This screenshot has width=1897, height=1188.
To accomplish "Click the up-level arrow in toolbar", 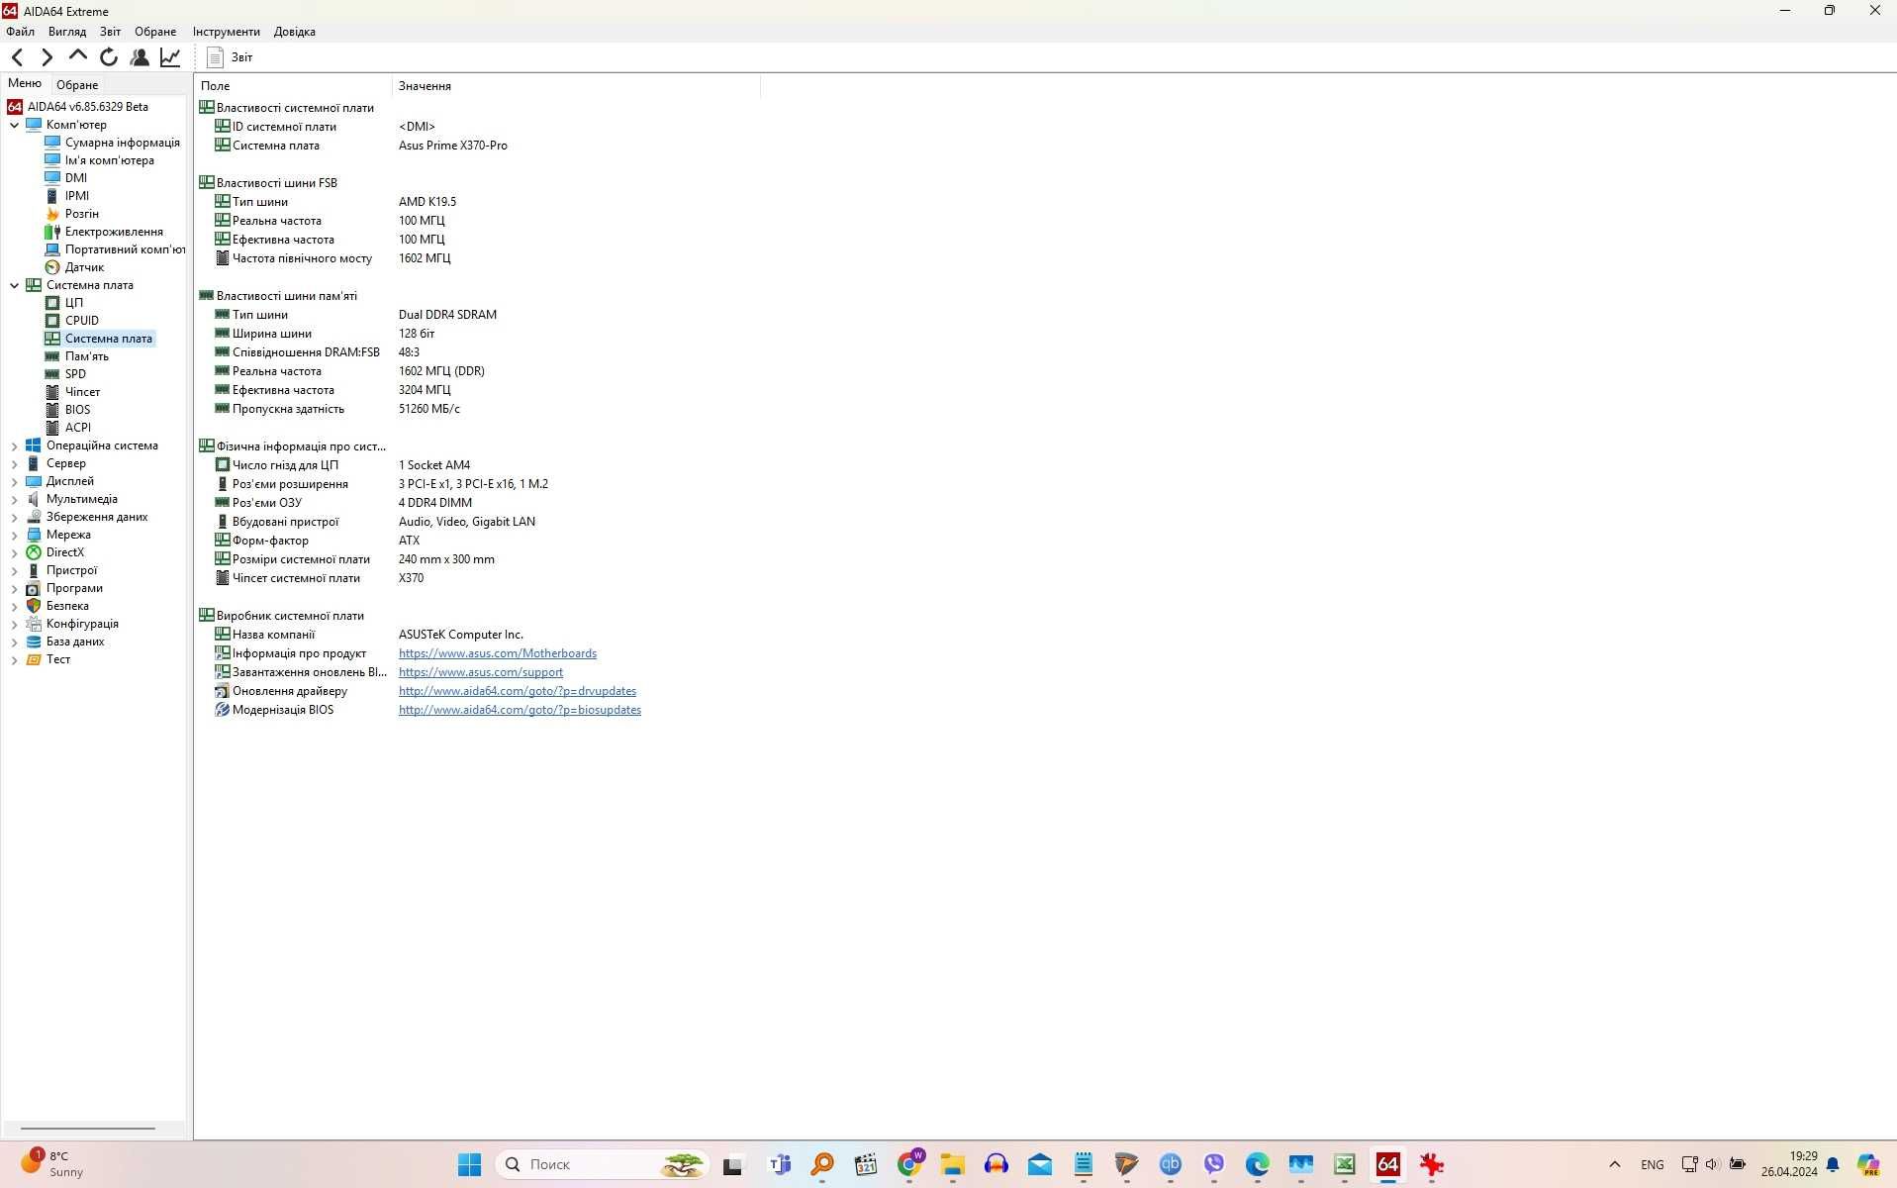I will coord(77,56).
